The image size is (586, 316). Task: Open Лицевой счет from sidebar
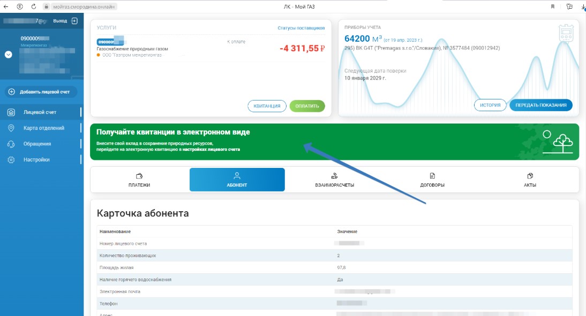tap(40, 112)
